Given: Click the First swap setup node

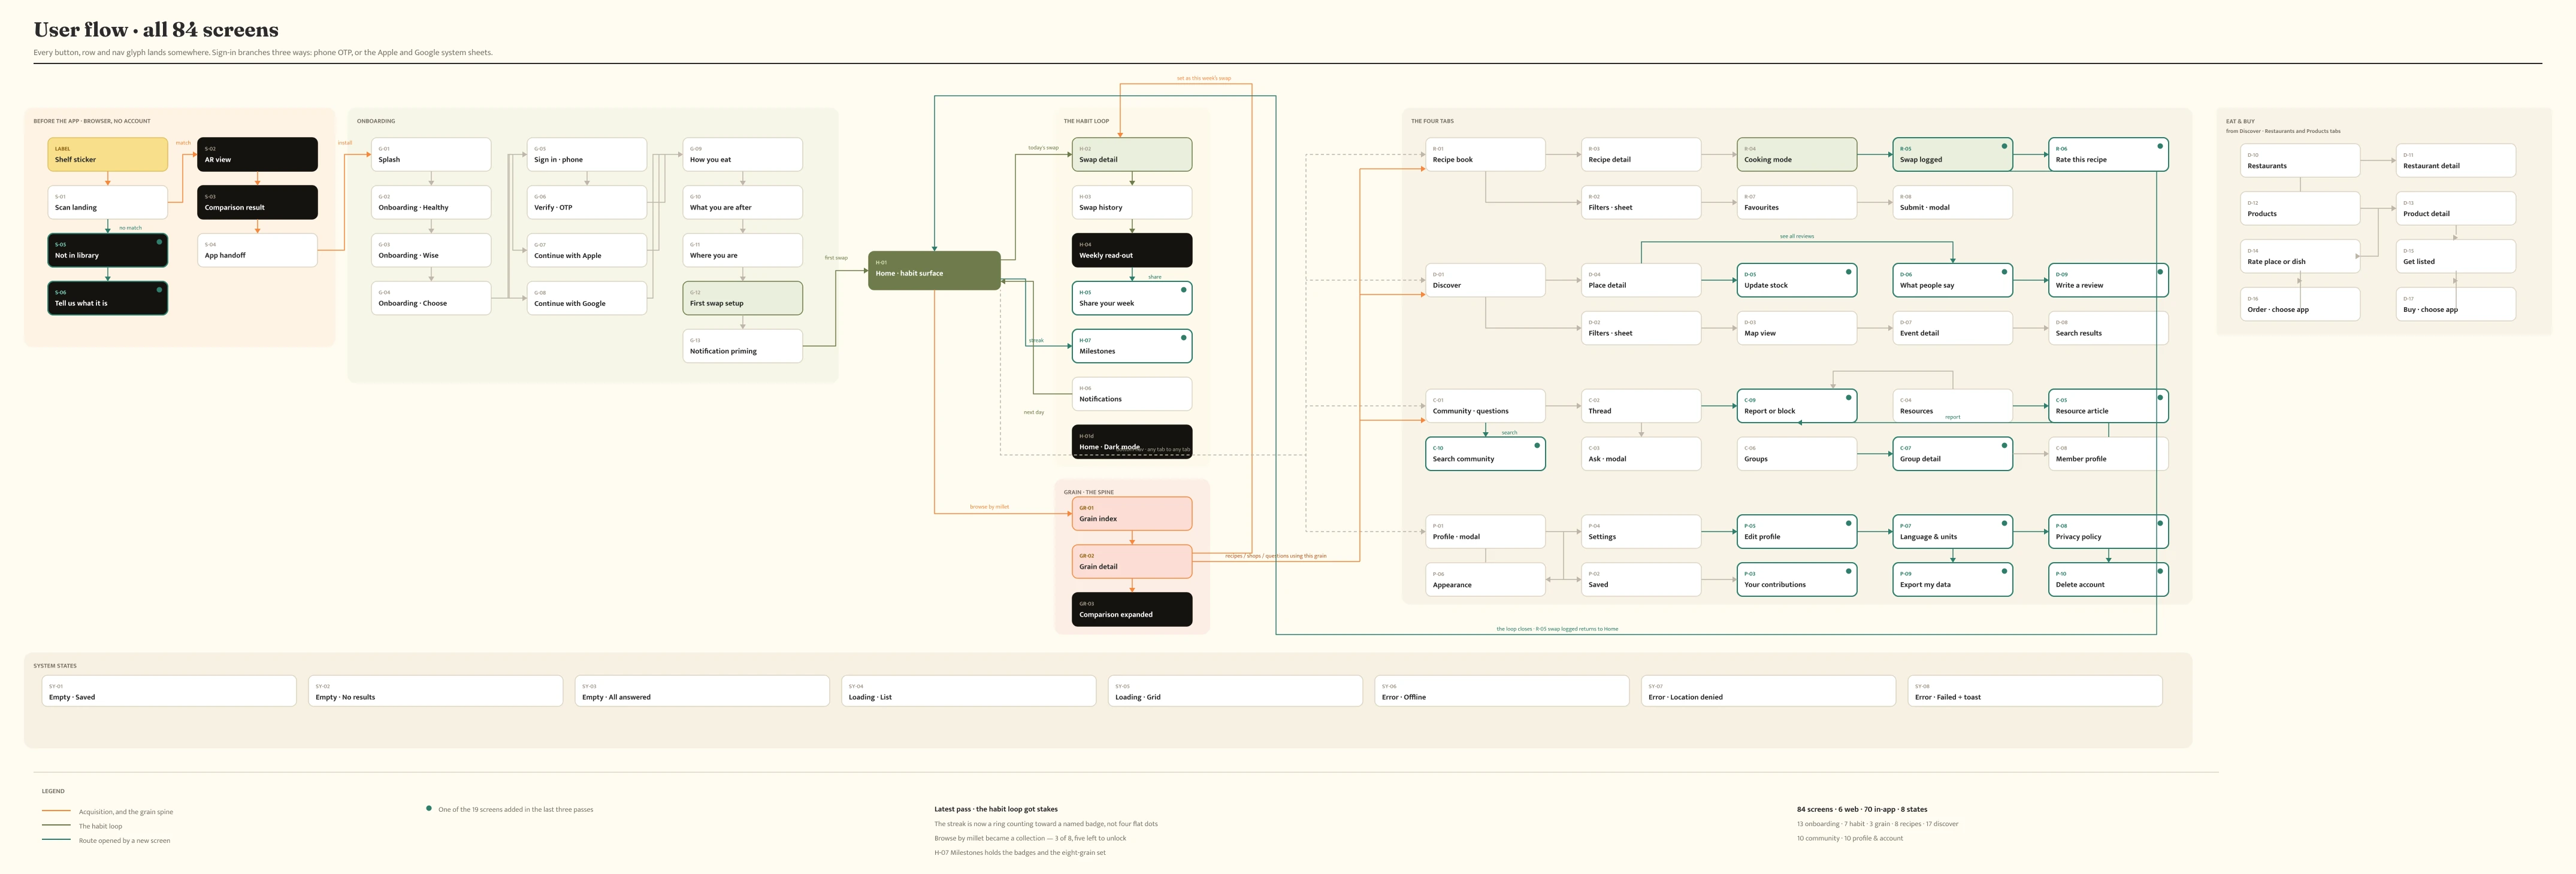Looking at the screenshot, I should [x=742, y=299].
